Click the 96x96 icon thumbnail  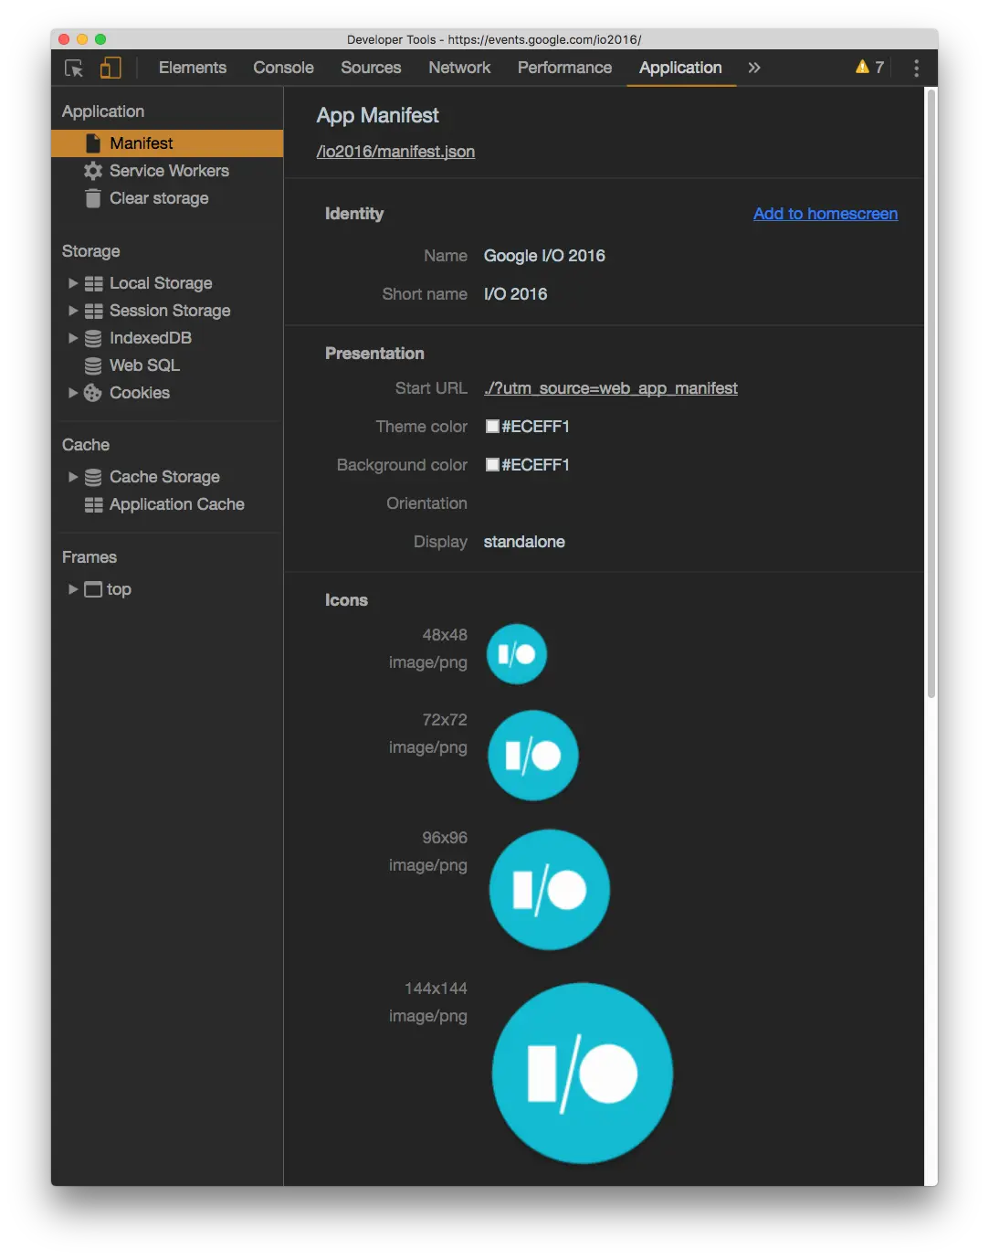[x=549, y=890]
